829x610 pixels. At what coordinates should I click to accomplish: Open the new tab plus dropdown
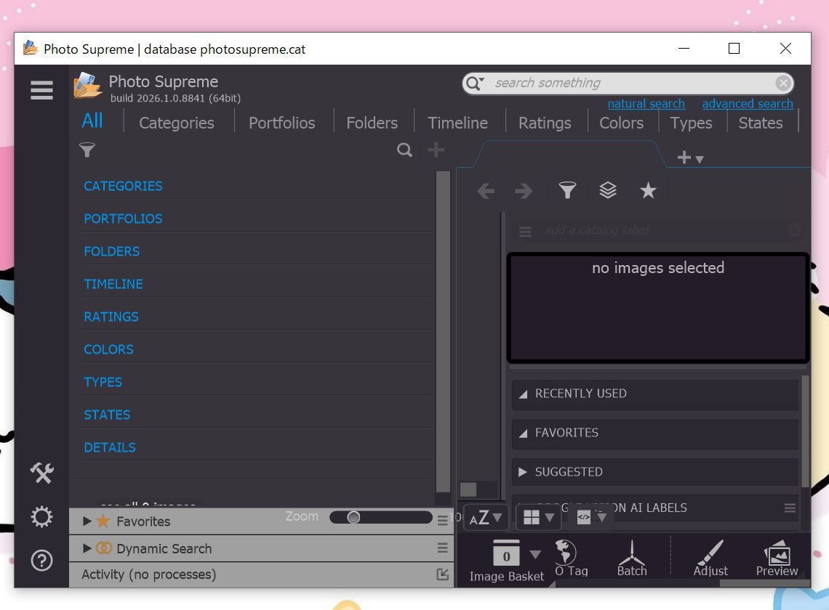[x=690, y=158]
